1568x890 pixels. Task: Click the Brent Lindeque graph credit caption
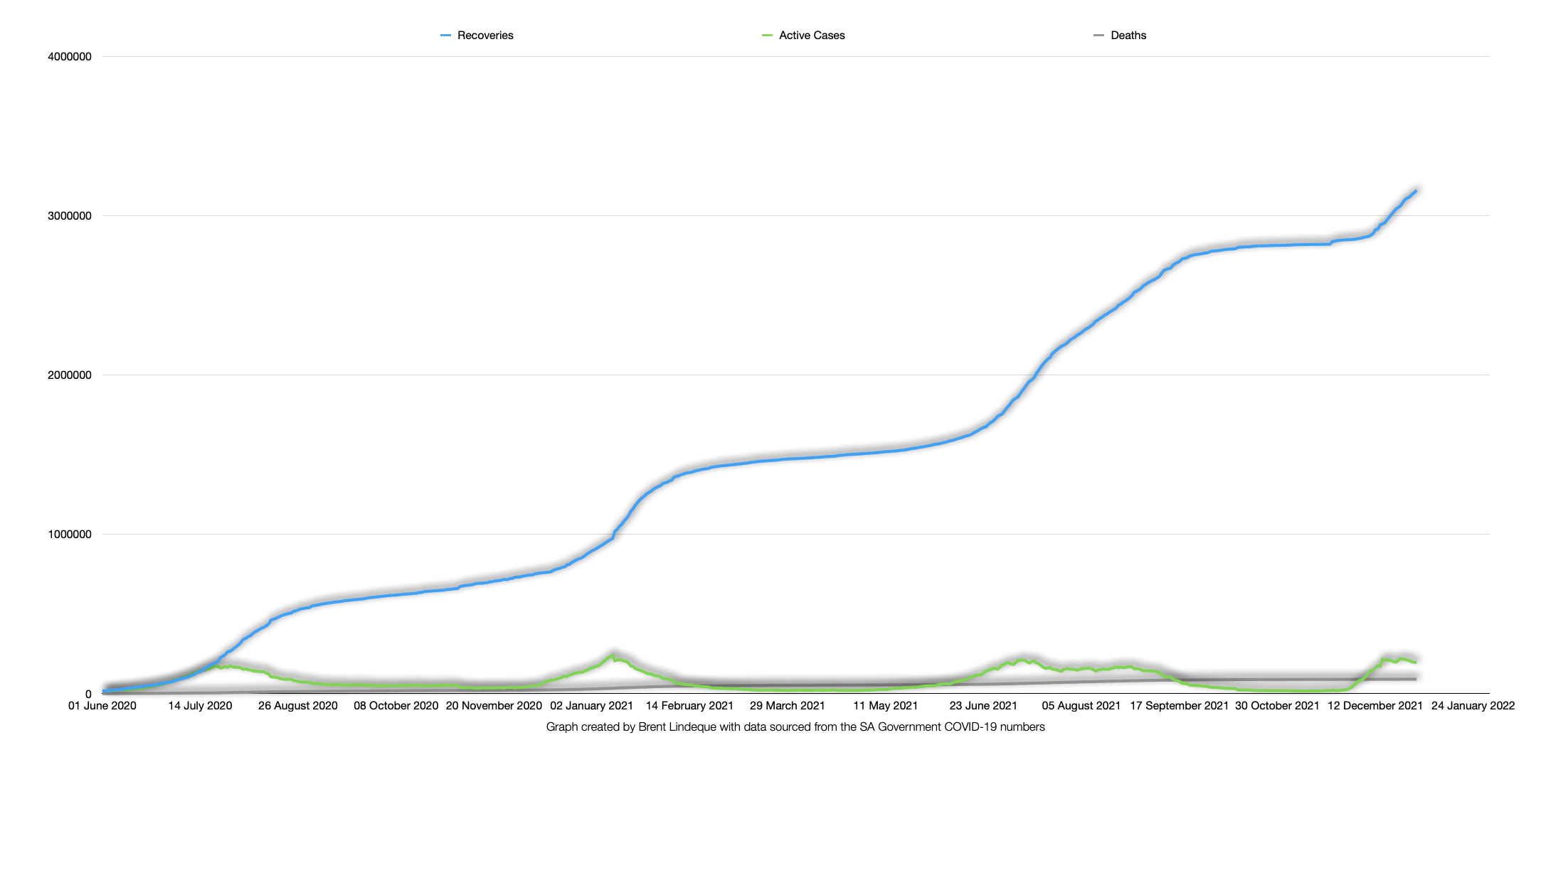click(x=795, y=727)
